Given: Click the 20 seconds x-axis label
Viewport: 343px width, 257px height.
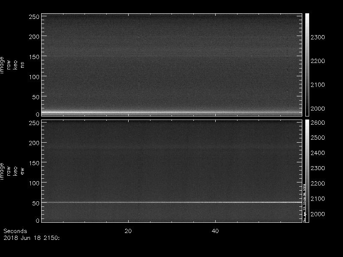Looking at the screenshot, I should 128,231.
